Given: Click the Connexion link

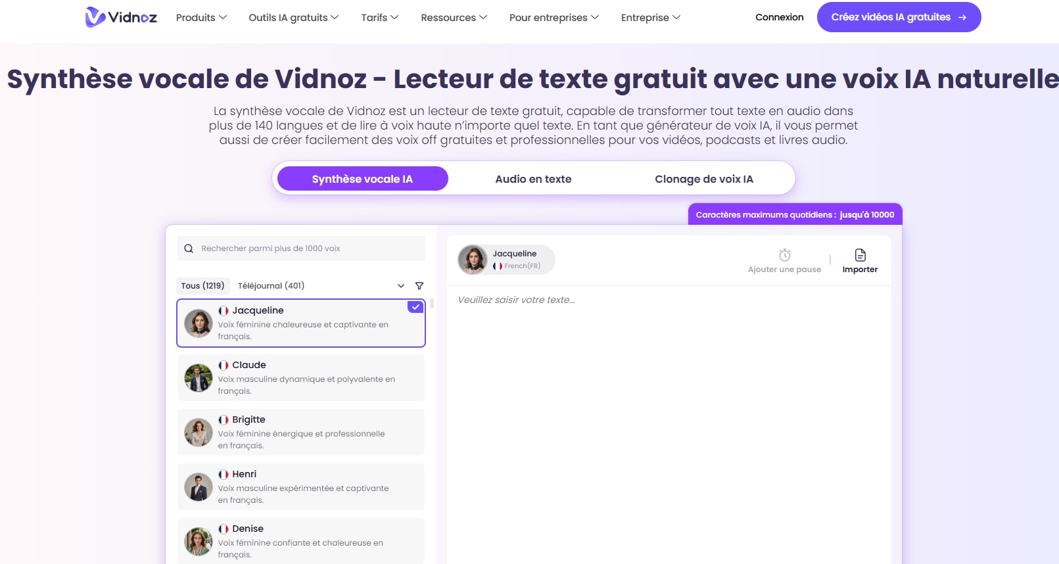Looking at the screenshot, I should click(780, 17).
